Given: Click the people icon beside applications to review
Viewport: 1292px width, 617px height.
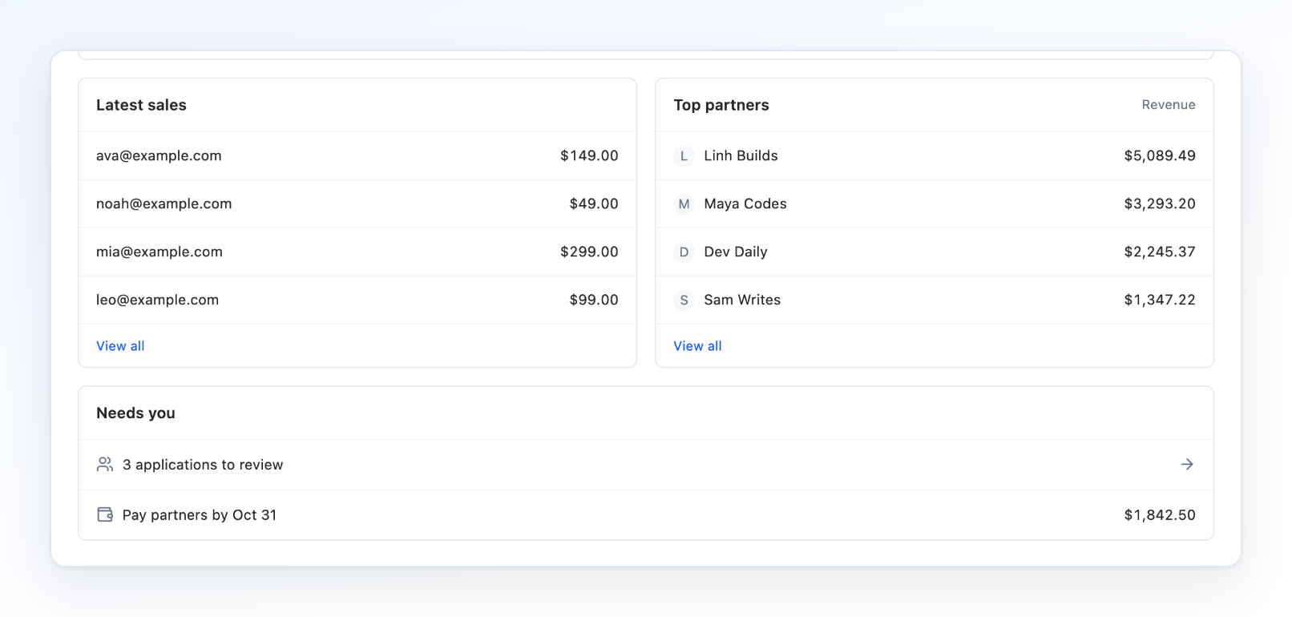Looking at the screenshot, I should (x=105, y=465).
